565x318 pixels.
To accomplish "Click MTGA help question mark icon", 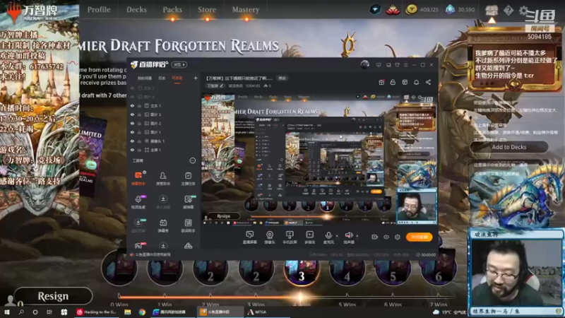I will [x=508, y=10].
